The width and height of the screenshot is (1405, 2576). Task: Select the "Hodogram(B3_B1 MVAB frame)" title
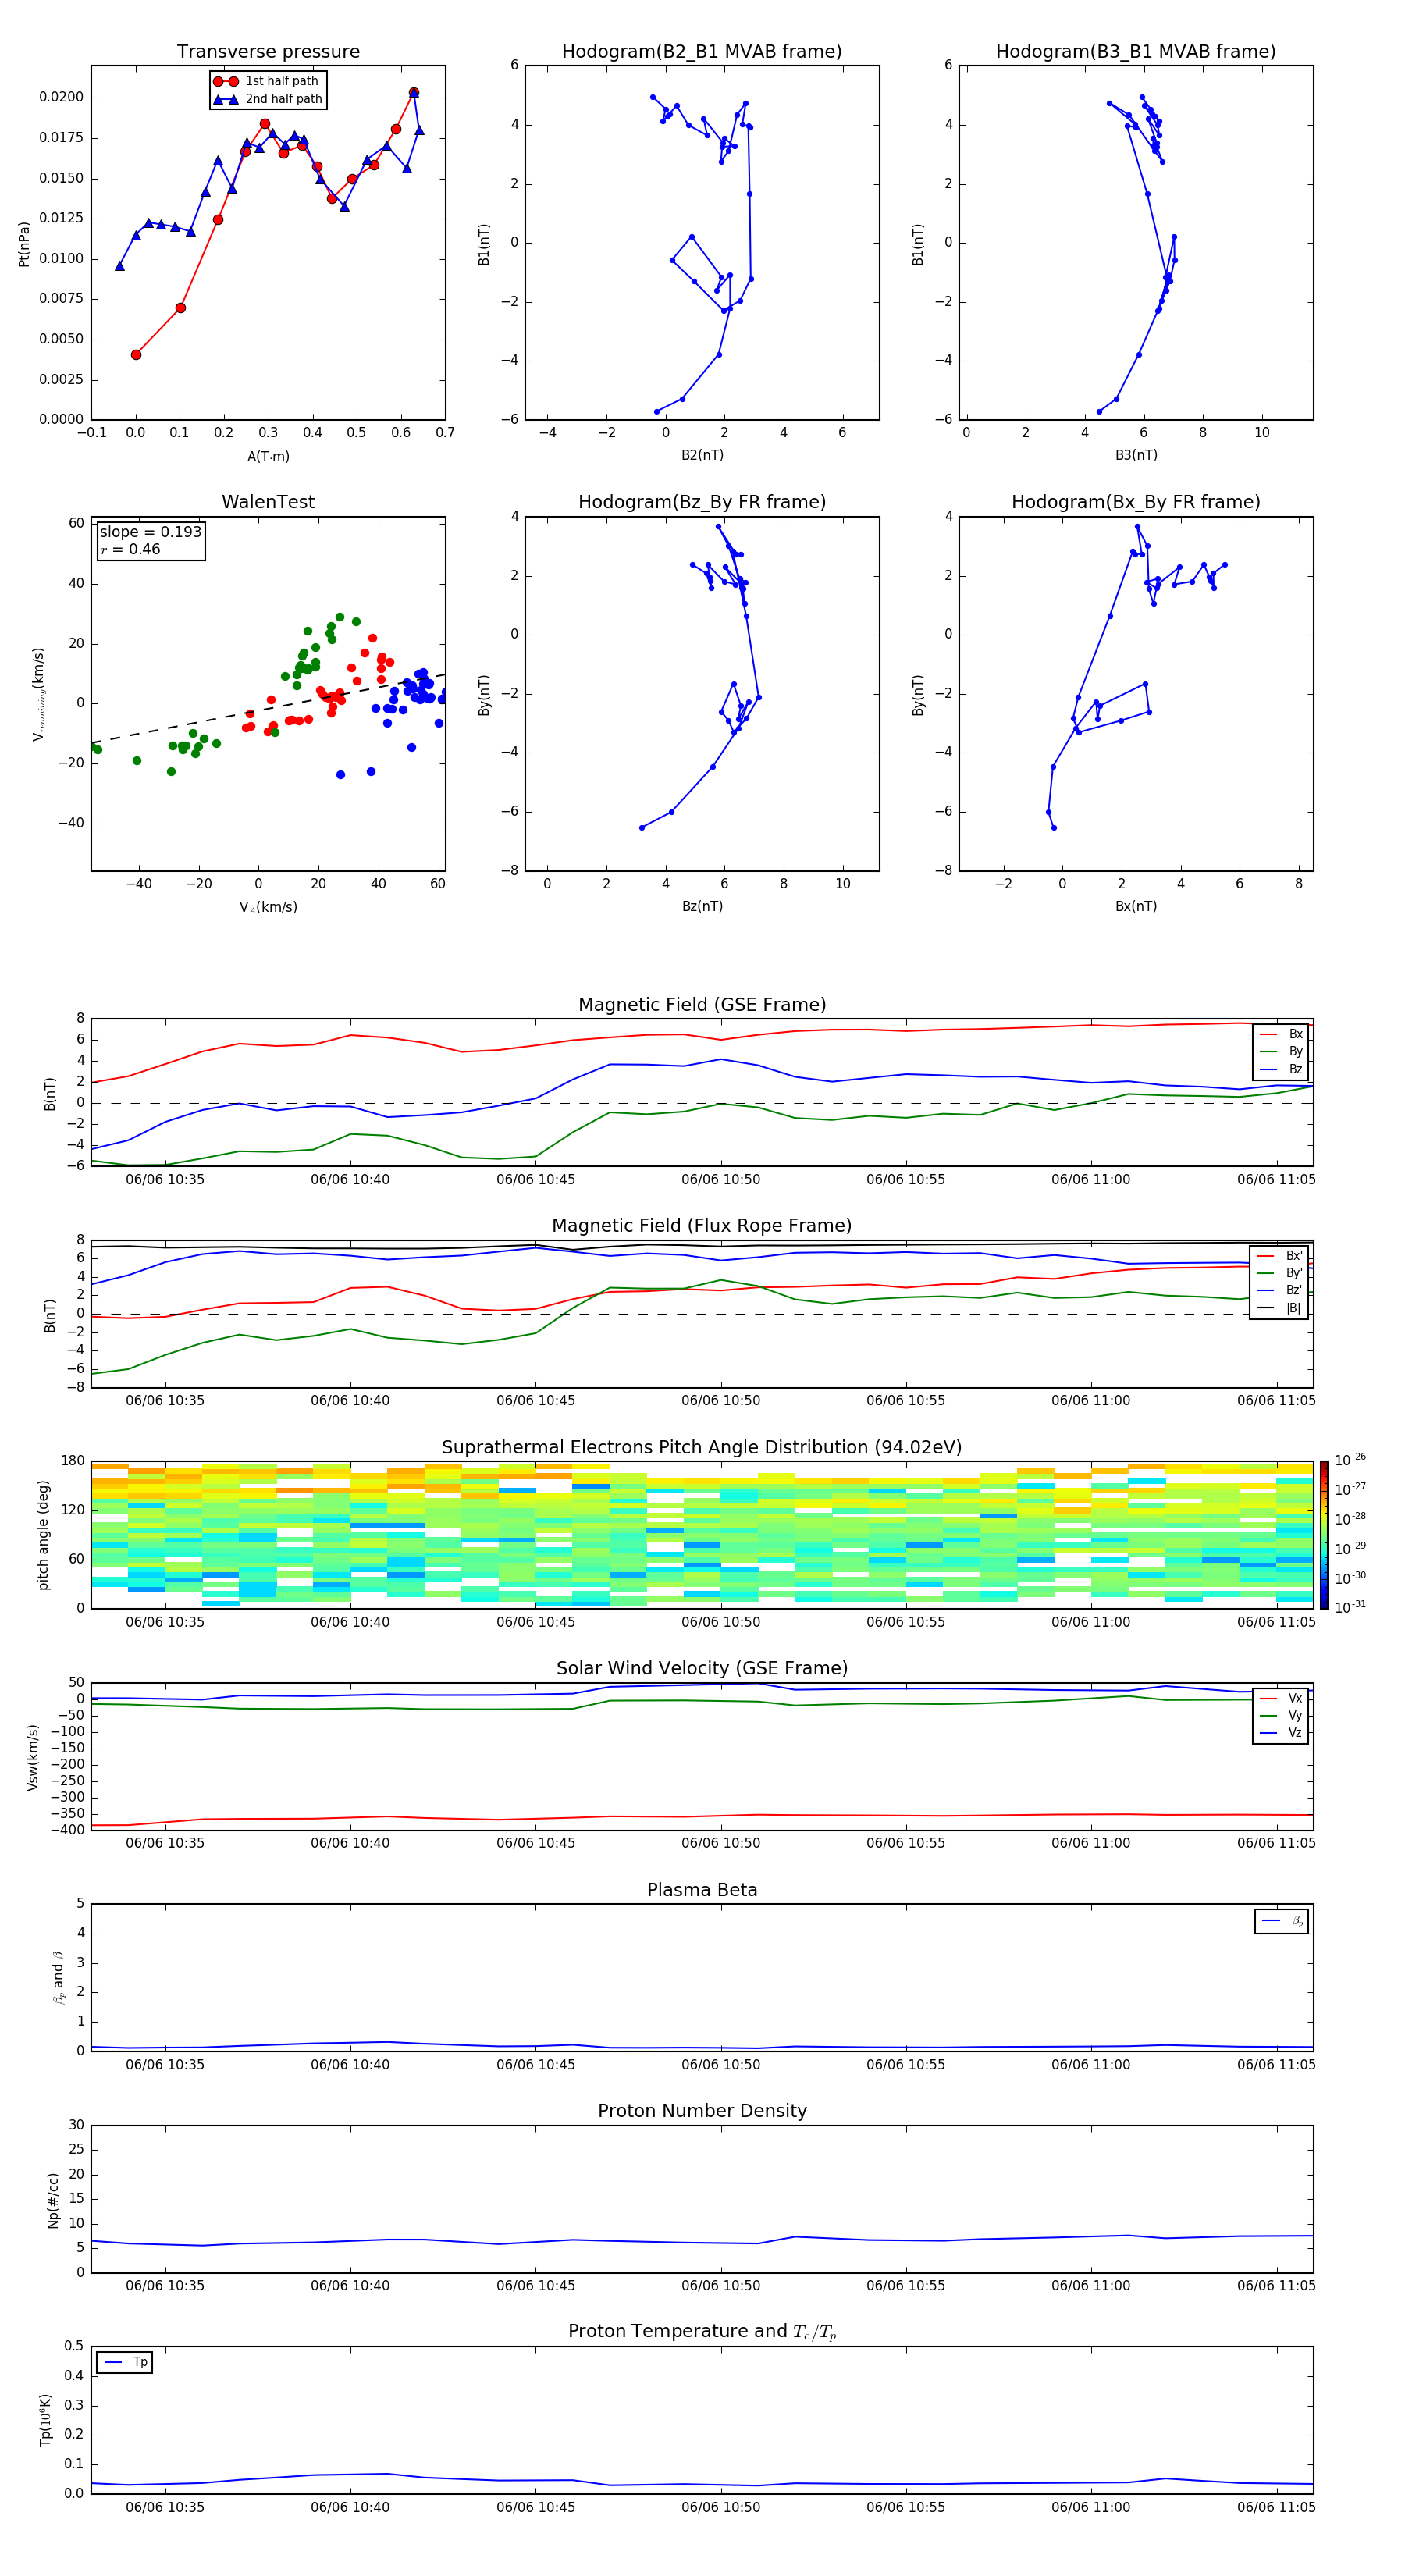coord(1136,52)
